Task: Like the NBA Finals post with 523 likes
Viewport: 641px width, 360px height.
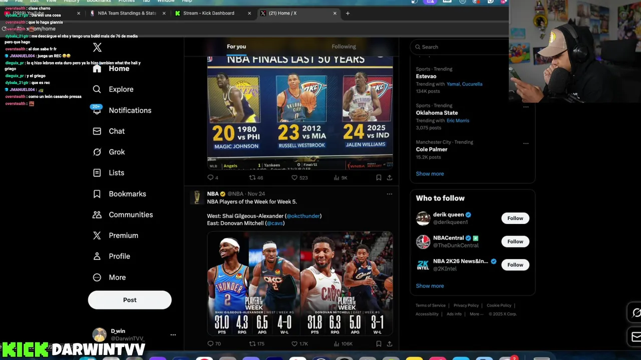Action: click(299, 177)
